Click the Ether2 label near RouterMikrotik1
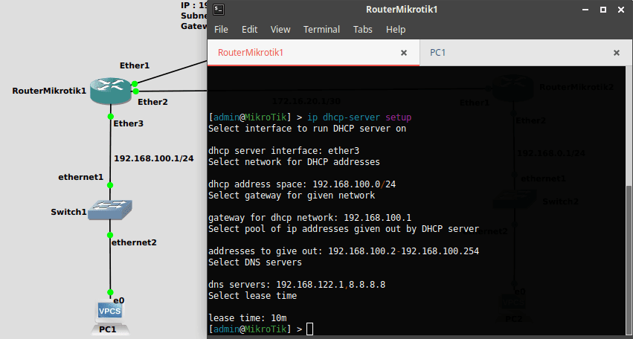 pos(152,102)
